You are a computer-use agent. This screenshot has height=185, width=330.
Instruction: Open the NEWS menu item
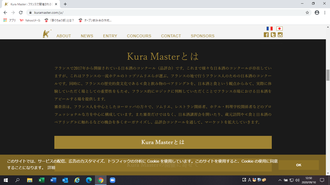(87, 36)
